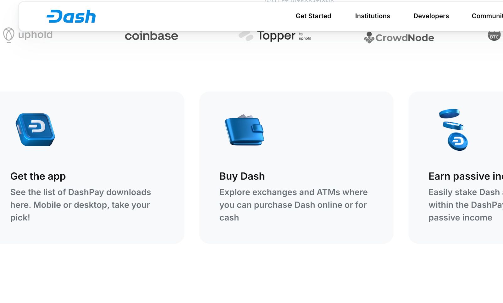Click the Uphold partner logo
The width and height of the screenshot is (503, 303).
(28, 35)
